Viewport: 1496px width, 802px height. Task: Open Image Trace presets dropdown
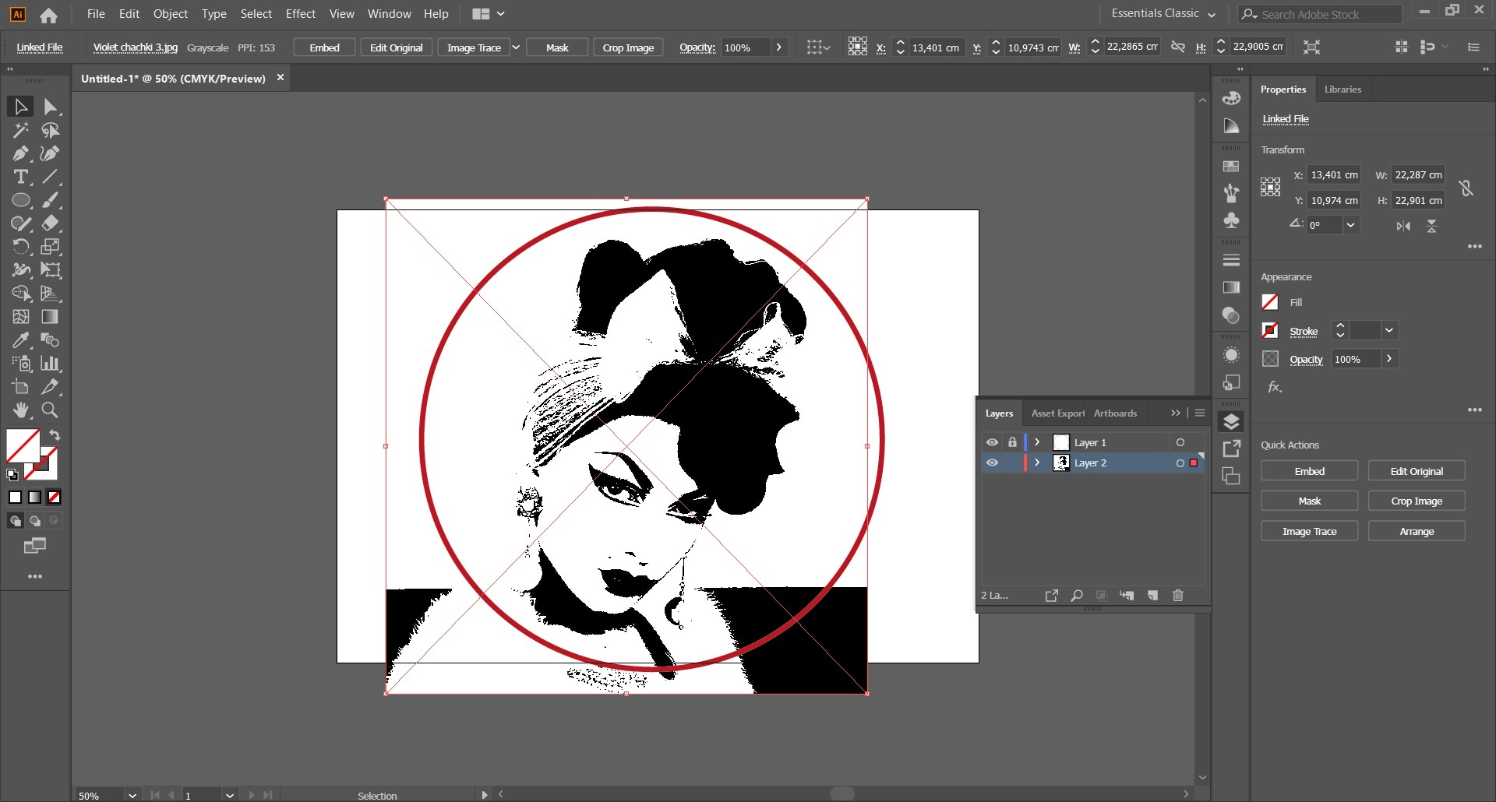coord(516,47)
